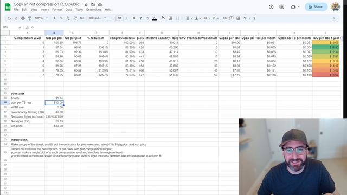This screenshot has height=195, width=347.
Task: Click the 'Instructions' label cell
Action: pos(28,140)
